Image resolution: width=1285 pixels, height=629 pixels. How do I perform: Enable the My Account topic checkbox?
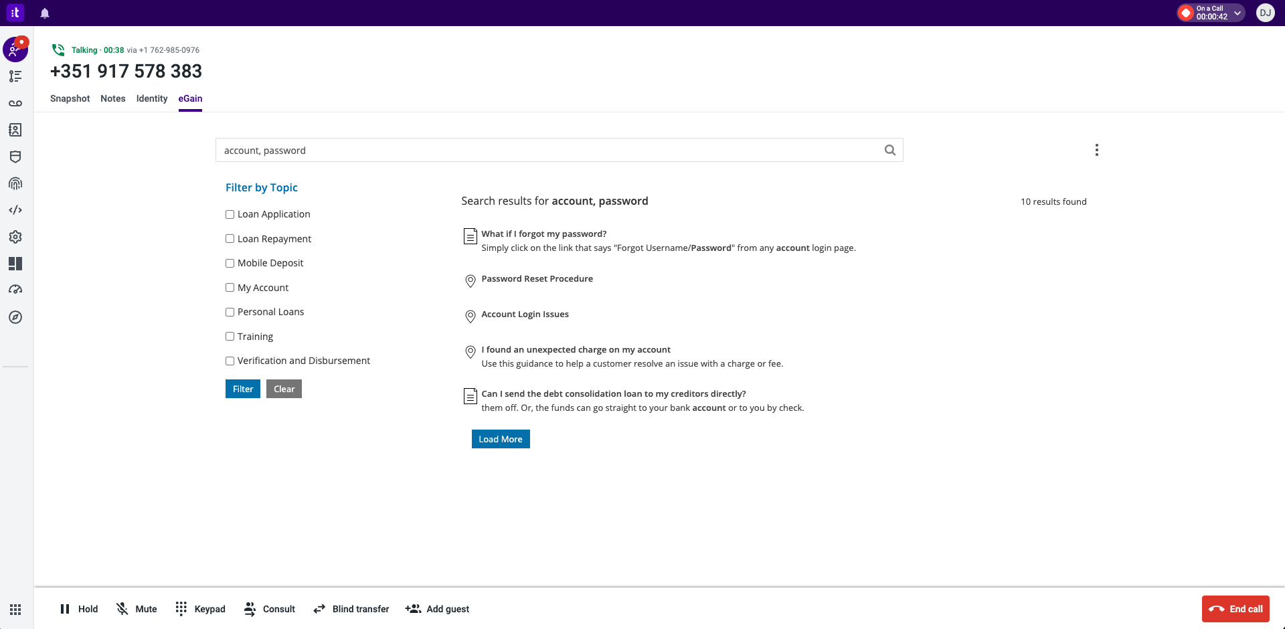[x=230, y=288]
